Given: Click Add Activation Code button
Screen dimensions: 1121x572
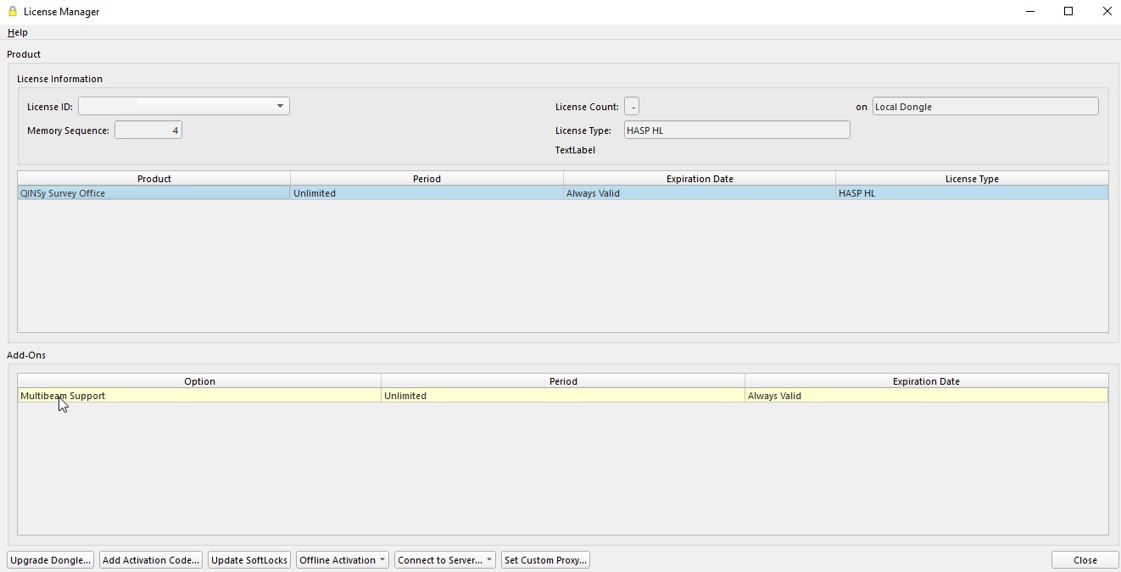Looking at the screenshot, I should click(x=150, y=560).
